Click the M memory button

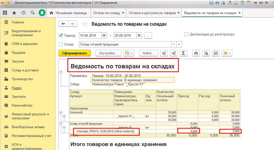[255, 3]
